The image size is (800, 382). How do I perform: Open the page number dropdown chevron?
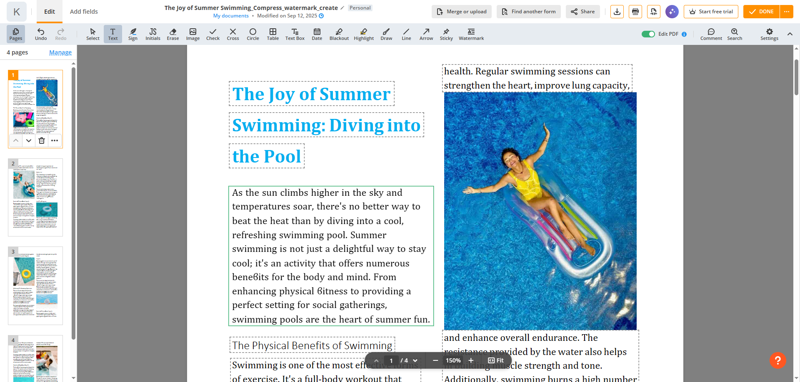tap(415, 360)
